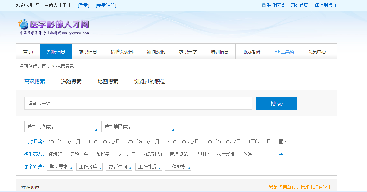This screenshot has height=192, width=367.
Task: Expand more benefits with 展开
Action: click(x=284, y=154)
